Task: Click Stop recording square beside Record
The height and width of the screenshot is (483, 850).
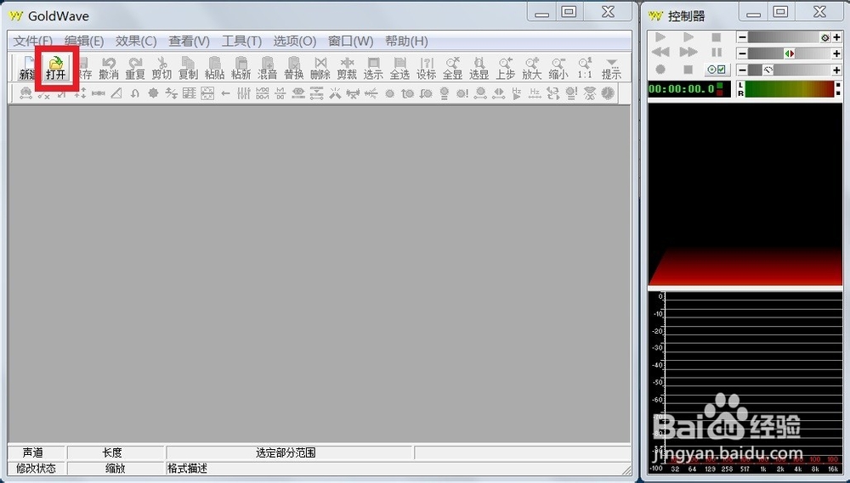Action: (688, 70)
